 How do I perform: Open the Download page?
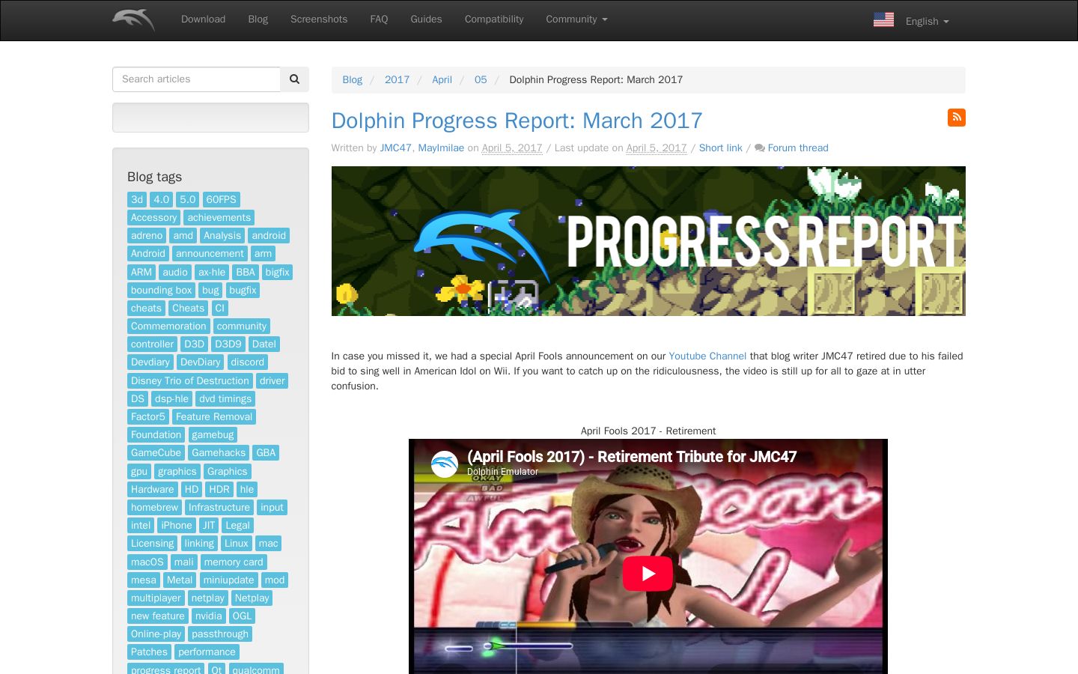pyautogui.click(x=203, y=19)
